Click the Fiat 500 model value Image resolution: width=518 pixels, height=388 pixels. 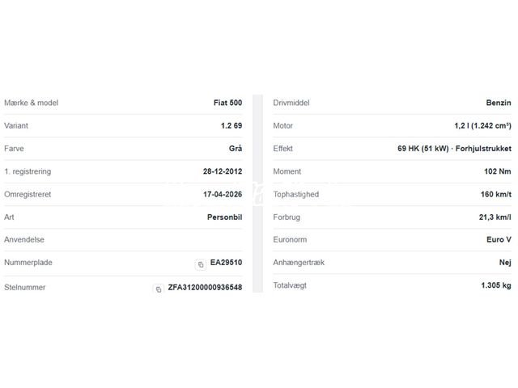(228, 103)
